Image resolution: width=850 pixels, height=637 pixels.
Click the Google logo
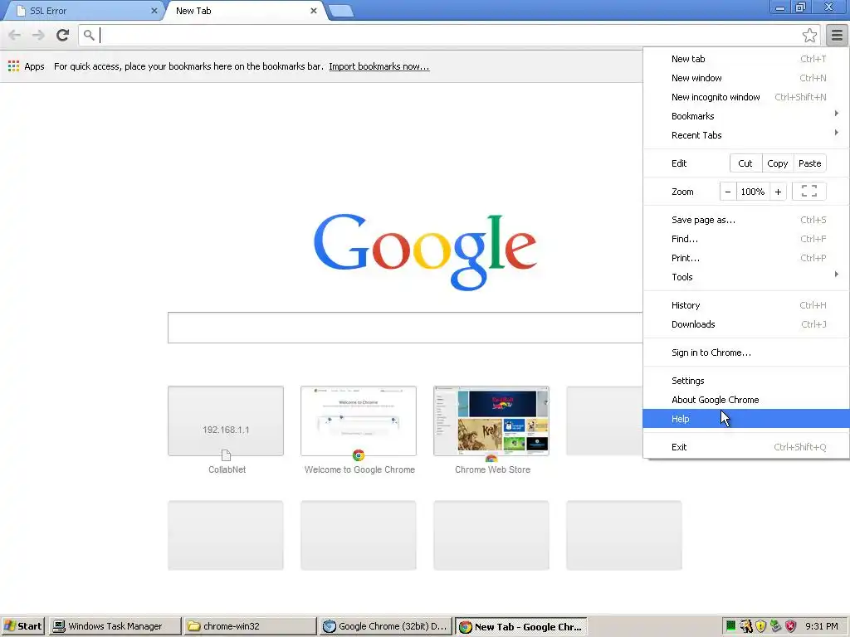tap(425, 252)
